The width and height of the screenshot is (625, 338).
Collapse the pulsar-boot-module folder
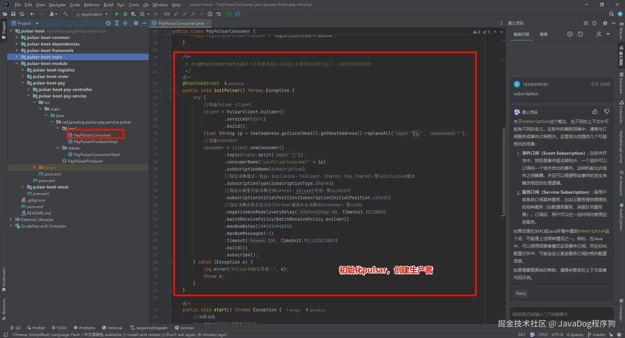click(17, 63)
